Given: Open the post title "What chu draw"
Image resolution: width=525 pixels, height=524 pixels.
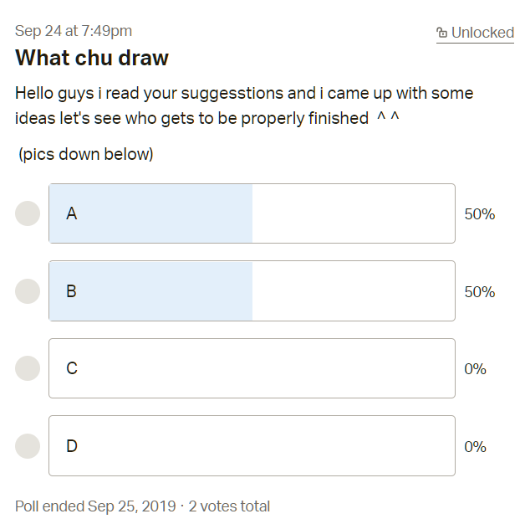Looking at the screenshot, I should click(x=92, y=58).
